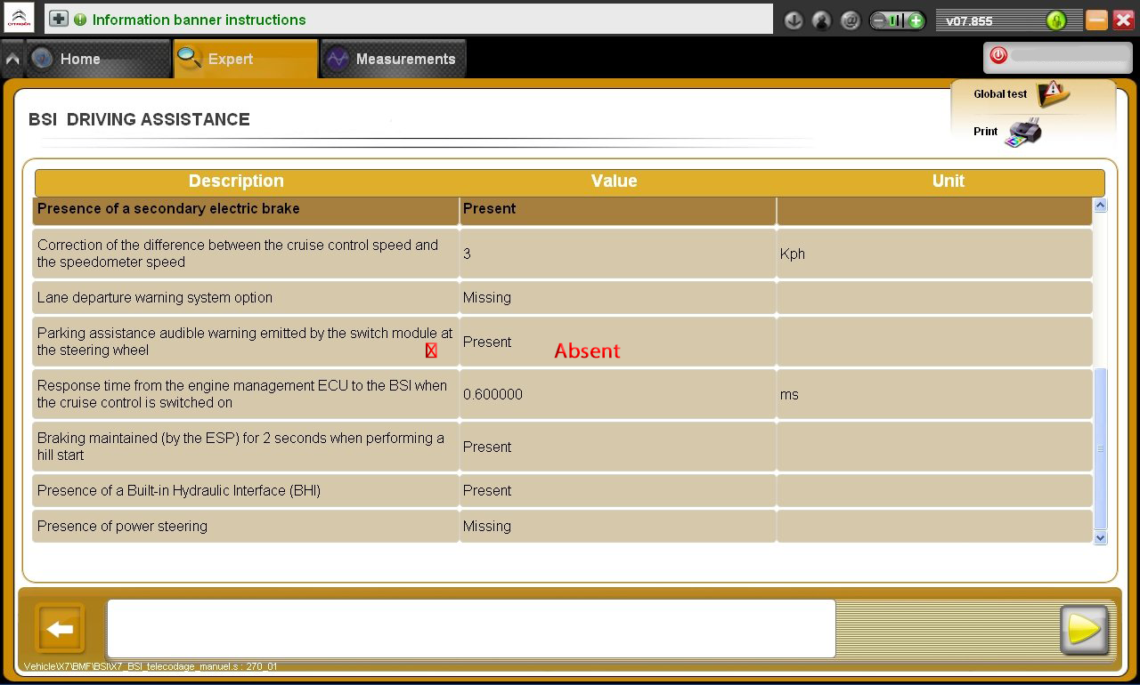Click the green info icon in banner
The height and width of the screenshot is (685, 1140).
(80, 20)
